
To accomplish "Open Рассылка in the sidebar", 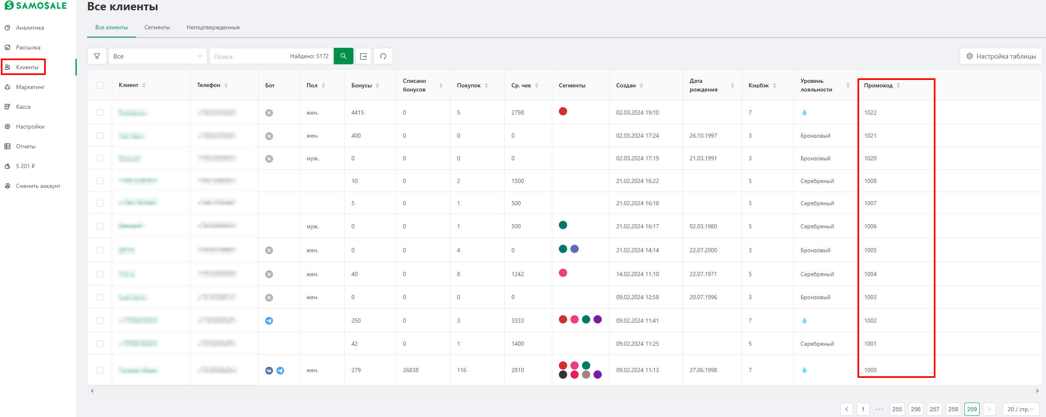I will pos(28,47).
